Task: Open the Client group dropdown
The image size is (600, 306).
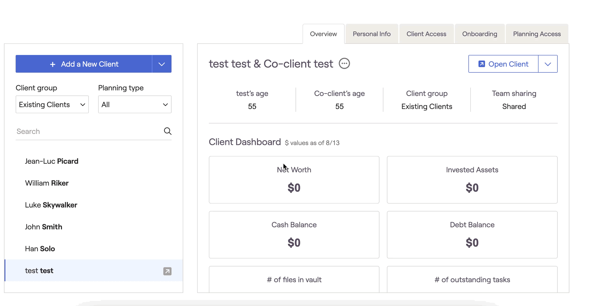Action: 52,104
